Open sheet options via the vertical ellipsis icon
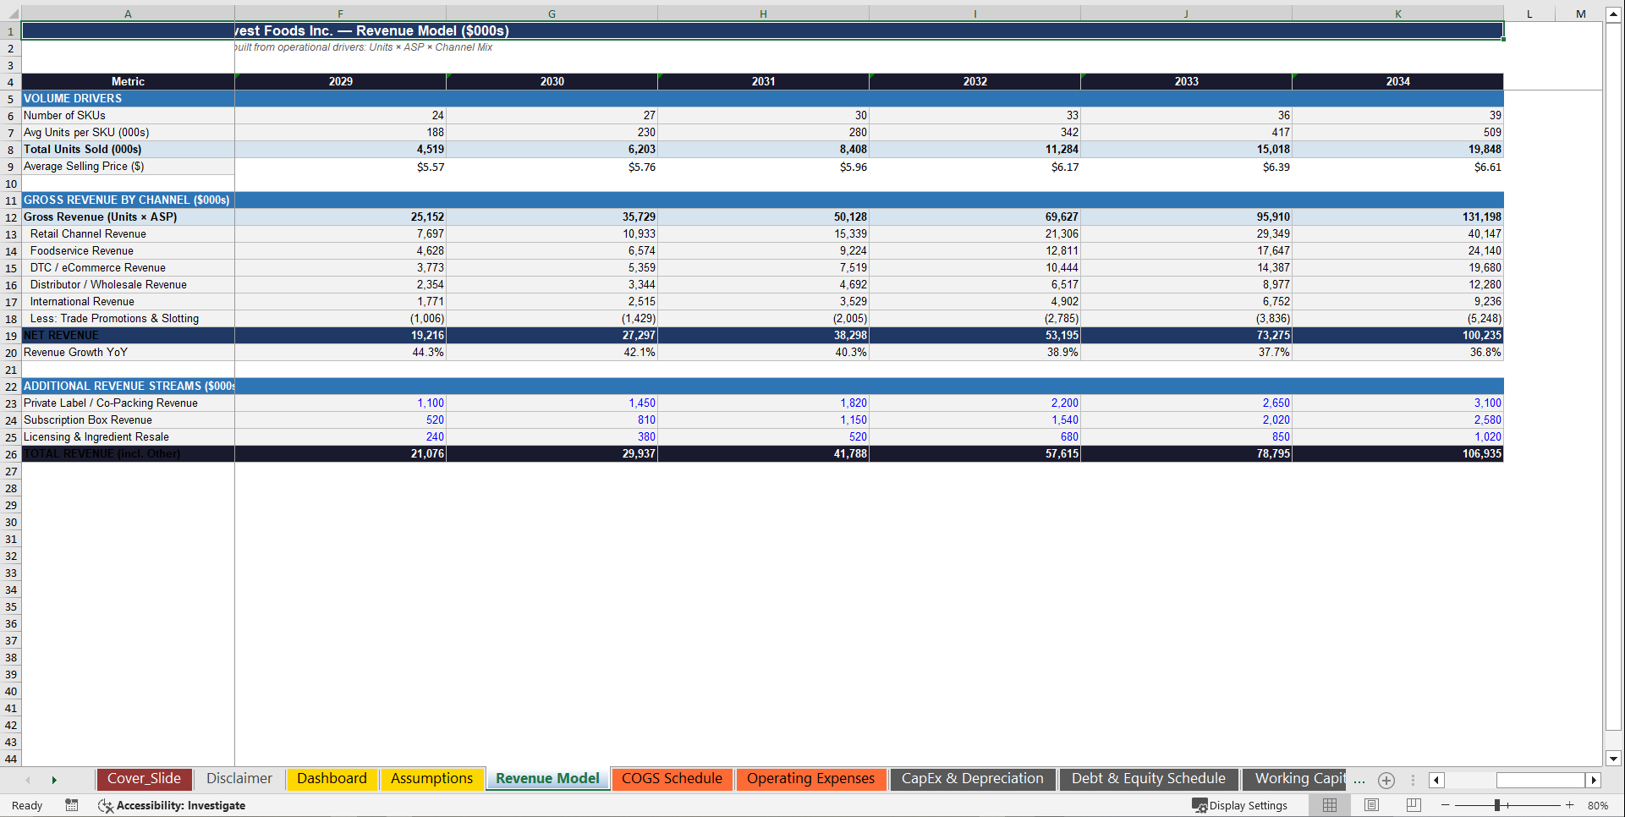Screen dimensions: 1625x817 1413,780
